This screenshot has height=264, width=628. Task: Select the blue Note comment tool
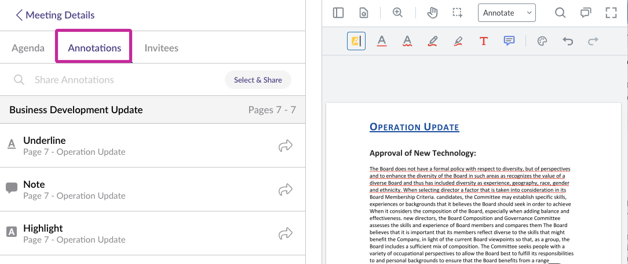click(509, 41)
